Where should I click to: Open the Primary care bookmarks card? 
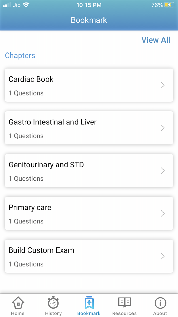(x=89, y=214)
